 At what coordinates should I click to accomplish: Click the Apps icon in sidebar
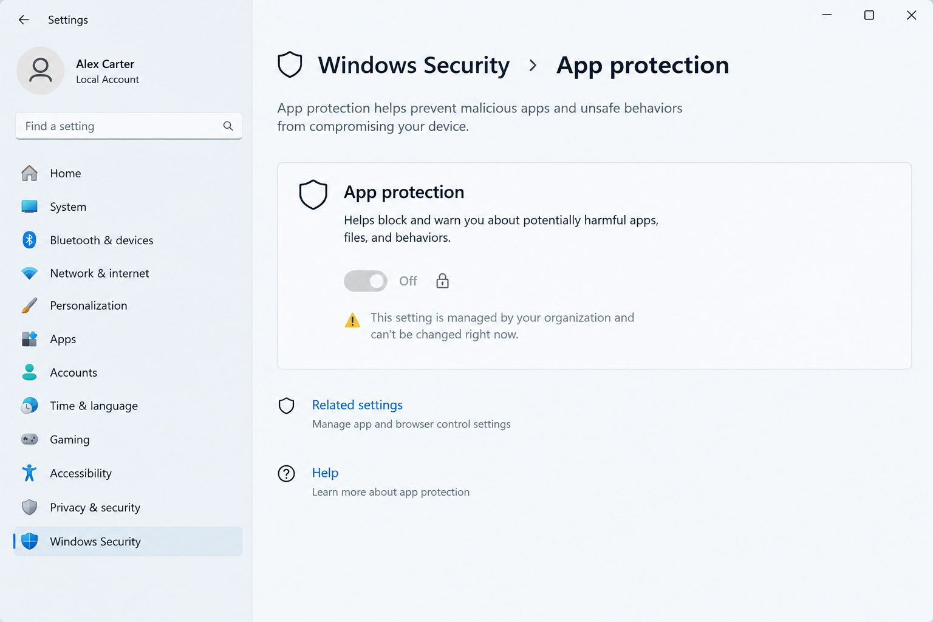click(x=29, y=339)
